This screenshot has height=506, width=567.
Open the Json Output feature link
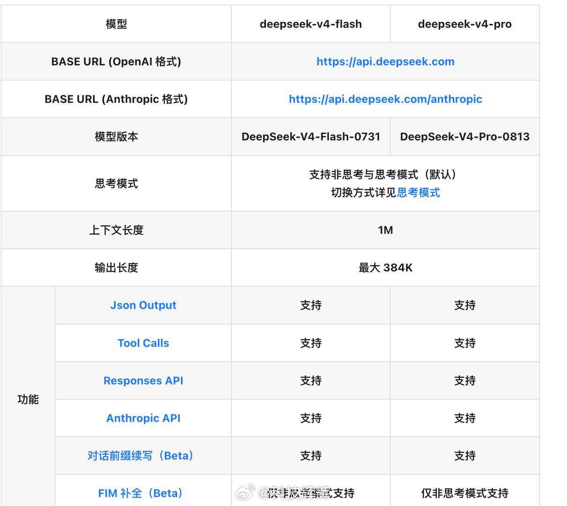tap(143, 305)
